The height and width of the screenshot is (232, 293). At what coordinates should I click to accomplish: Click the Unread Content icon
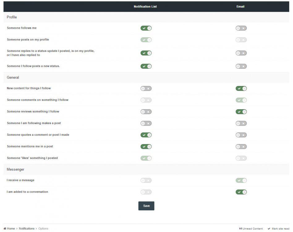pos(240,229)
